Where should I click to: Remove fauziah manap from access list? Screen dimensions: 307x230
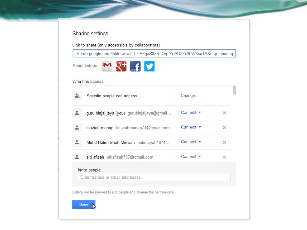pos(224,128)
